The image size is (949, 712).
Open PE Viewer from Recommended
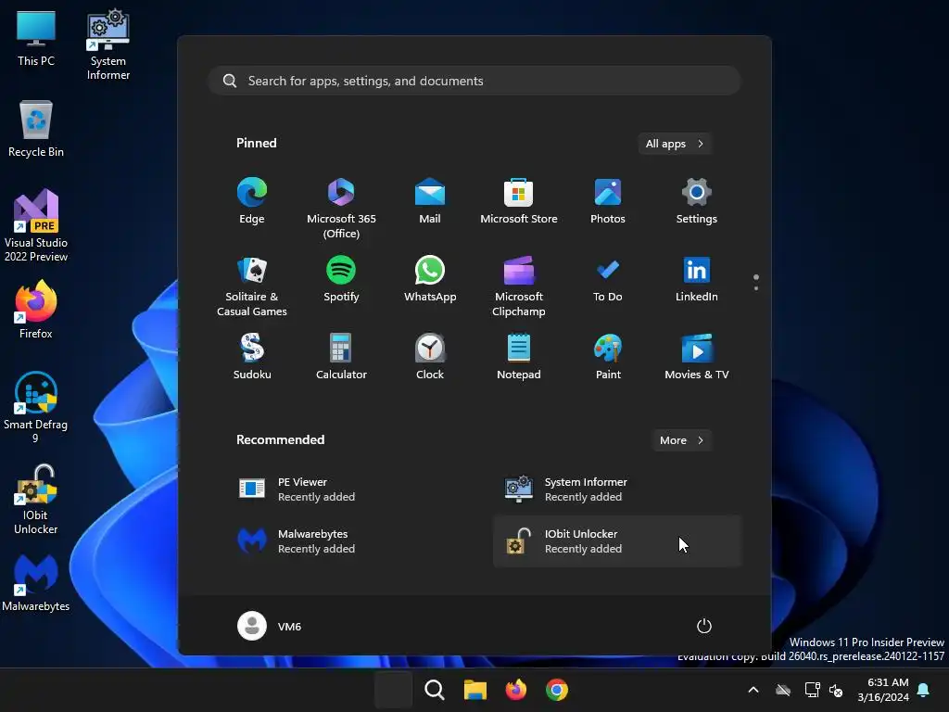(350, 489)
